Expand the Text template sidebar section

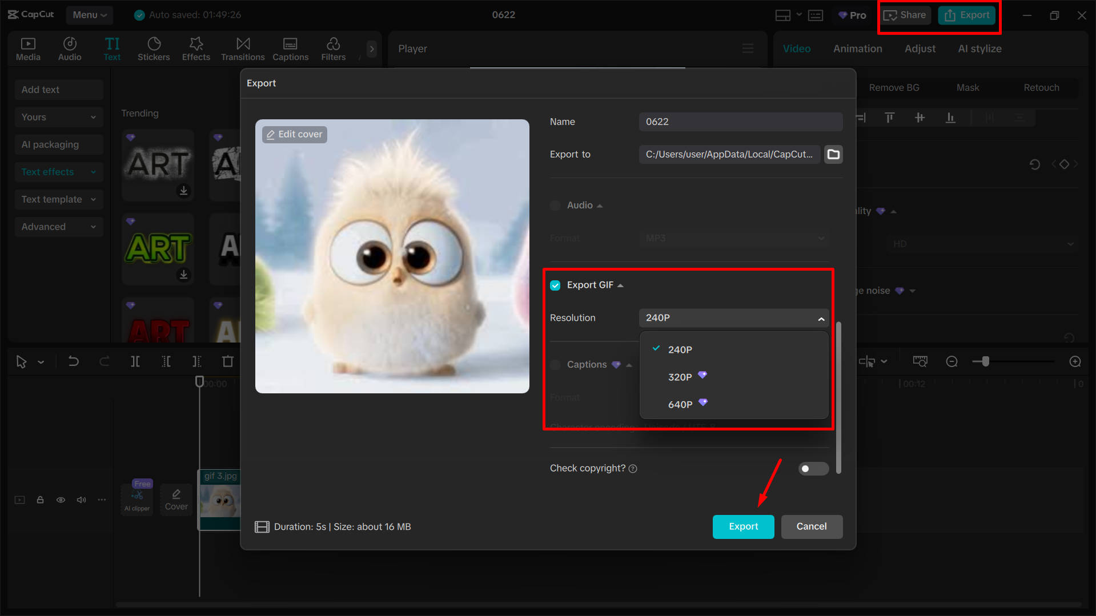[58, 199]
